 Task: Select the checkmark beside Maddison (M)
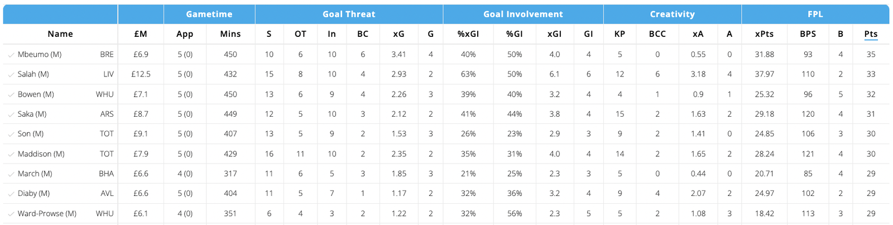pyautogui.click(x=11, y=154)
